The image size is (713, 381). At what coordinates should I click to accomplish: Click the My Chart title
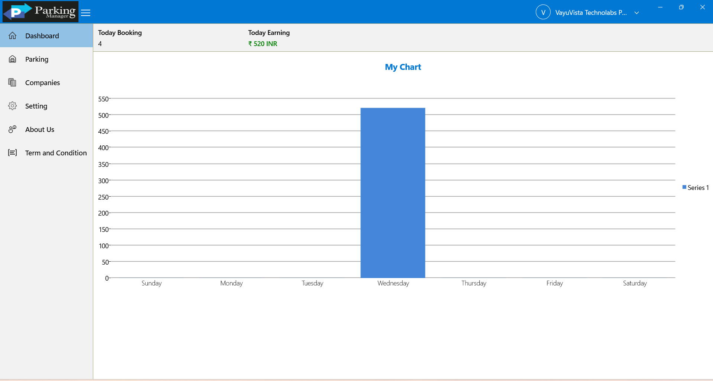[x=403, y=67]
